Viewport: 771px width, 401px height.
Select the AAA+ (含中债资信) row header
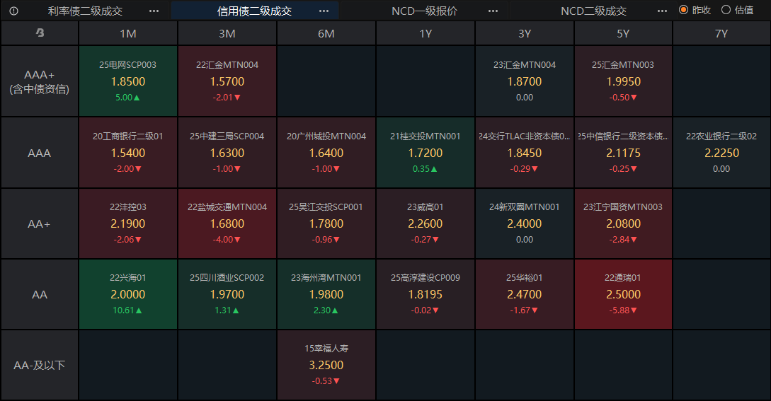[40, 81]
